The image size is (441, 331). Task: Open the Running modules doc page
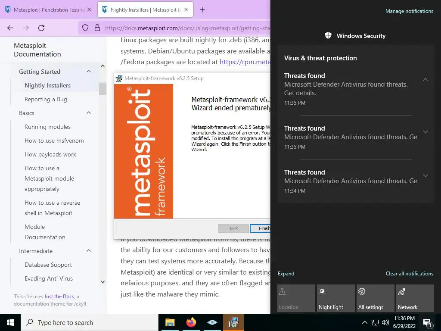click(x=47, y=127)
